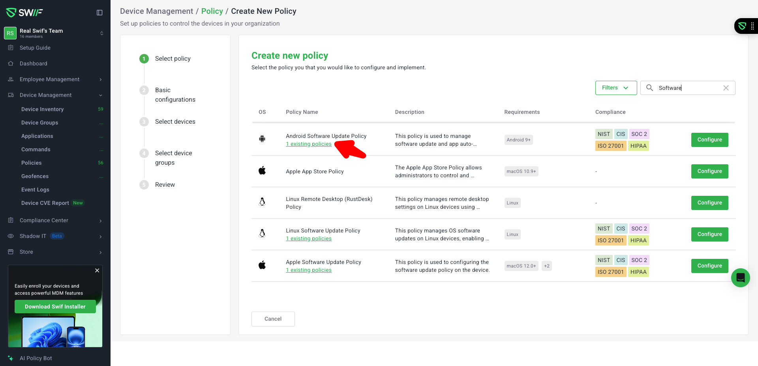Viewport: 758px width, 366px height.
Task: Click the Cancel button
Action: pyautogui.click(x=273, y=319)
